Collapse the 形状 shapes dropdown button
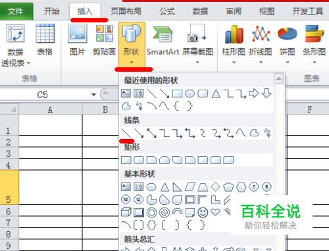Screen dimensions: 329x251 pos(132,45)
